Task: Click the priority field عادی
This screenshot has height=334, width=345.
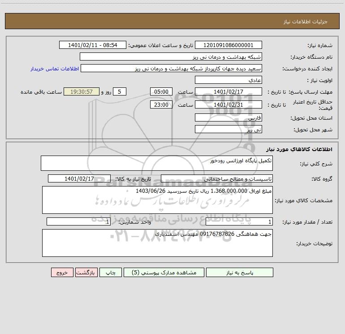Action: click(229, 80)
